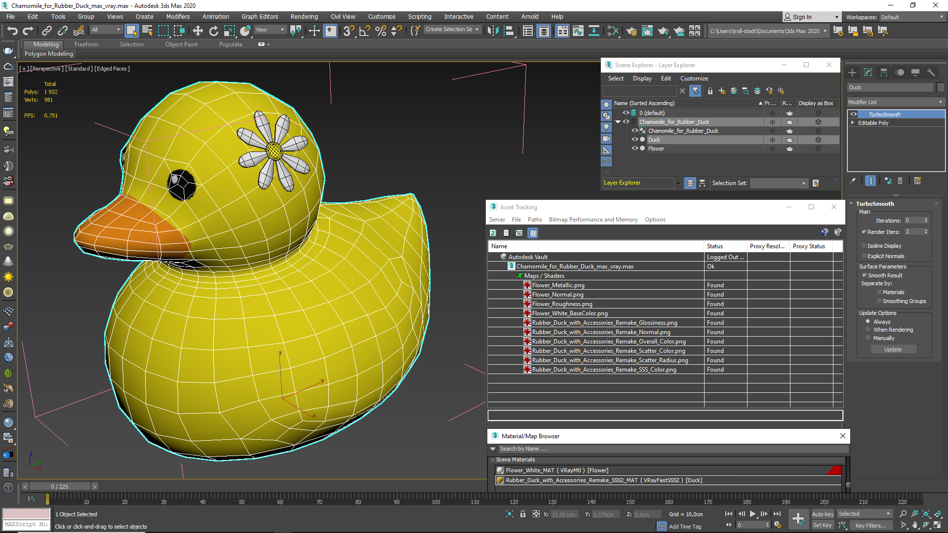The height and width of the screenshot is (533, 948).
Task: Expand the Editable Poly modifier entry
Action: (853, 123)
